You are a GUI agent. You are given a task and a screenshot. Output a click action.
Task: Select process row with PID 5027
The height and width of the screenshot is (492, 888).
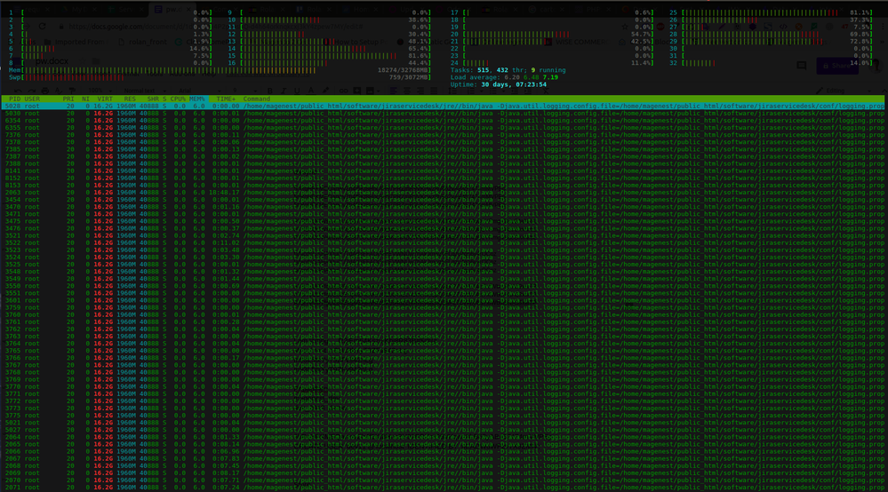pyautogui.click(x=443, y=430)
